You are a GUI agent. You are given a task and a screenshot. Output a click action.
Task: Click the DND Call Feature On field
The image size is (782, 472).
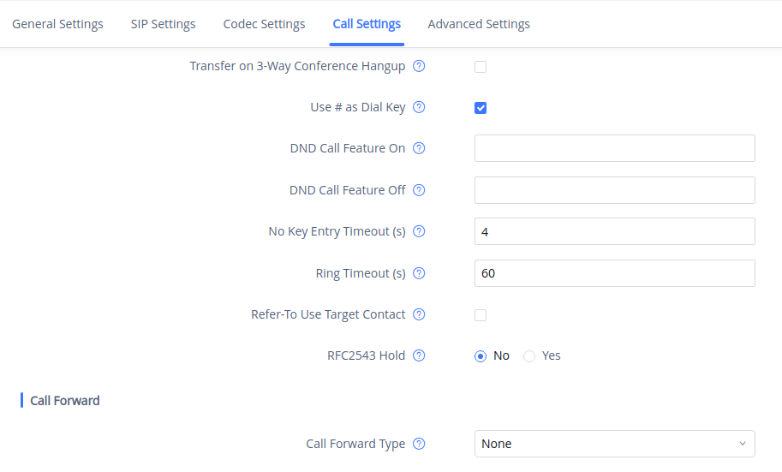click(614, 148)
